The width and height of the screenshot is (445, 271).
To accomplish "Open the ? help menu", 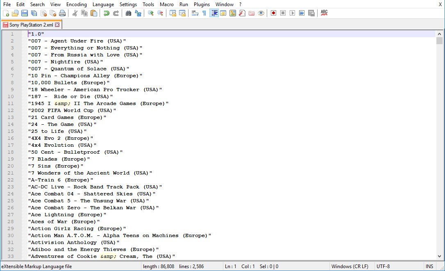I will pyautogui.click(x=241, y=4).
